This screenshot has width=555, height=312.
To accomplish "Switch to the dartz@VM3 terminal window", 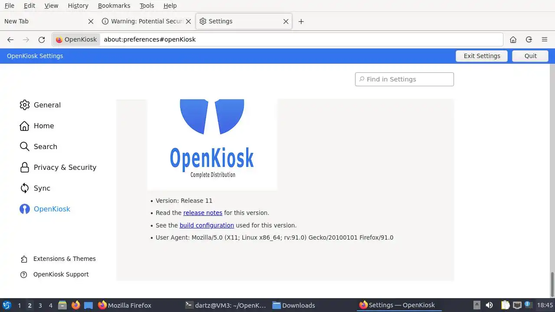I will click(225, 305).
